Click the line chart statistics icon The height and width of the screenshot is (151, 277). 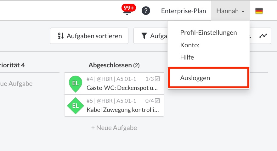[x=263, y=36]
